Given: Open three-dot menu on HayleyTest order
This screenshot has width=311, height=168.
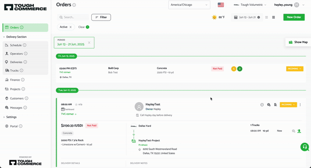Looking at the screenshot, I should tap(300, 105).
